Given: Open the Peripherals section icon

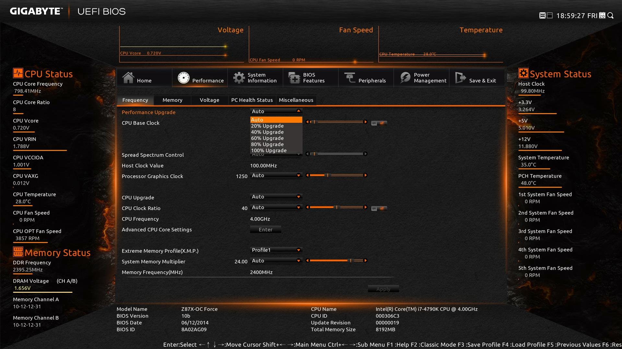Looking at the screenshot, I should [x=350, y=78].
